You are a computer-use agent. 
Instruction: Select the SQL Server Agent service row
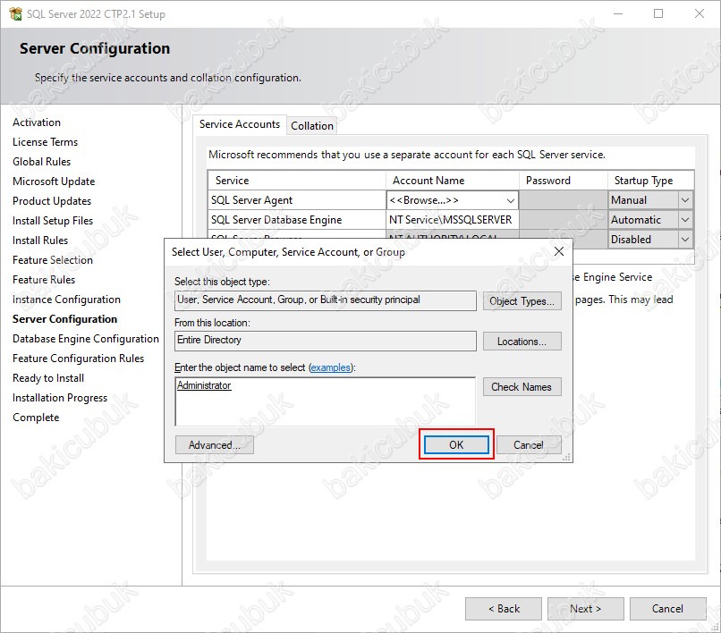(297, 200)
